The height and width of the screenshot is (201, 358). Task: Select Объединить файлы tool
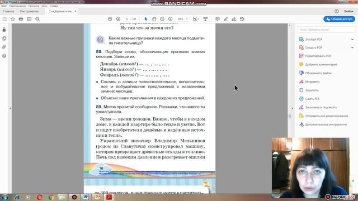318,73
